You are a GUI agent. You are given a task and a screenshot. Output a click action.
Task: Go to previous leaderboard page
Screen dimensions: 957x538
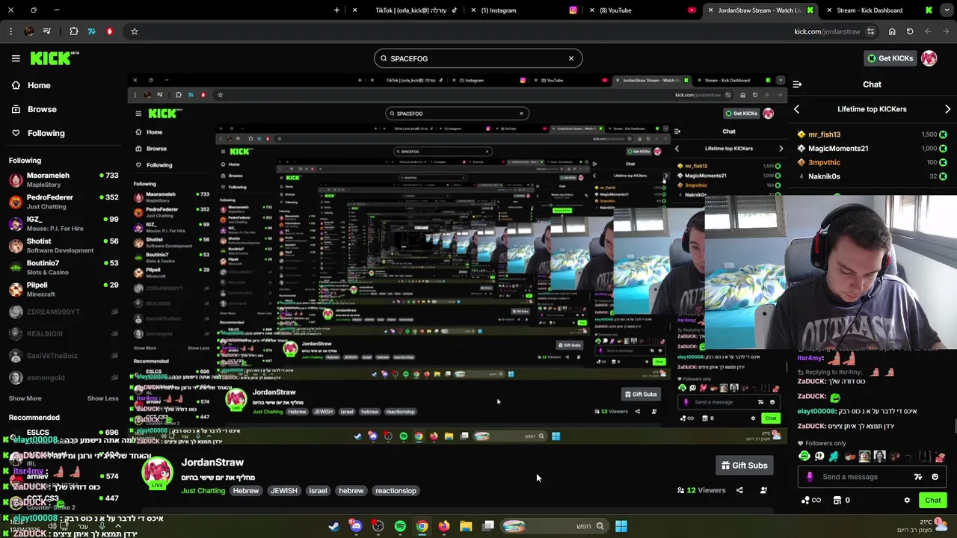(796, 109)
